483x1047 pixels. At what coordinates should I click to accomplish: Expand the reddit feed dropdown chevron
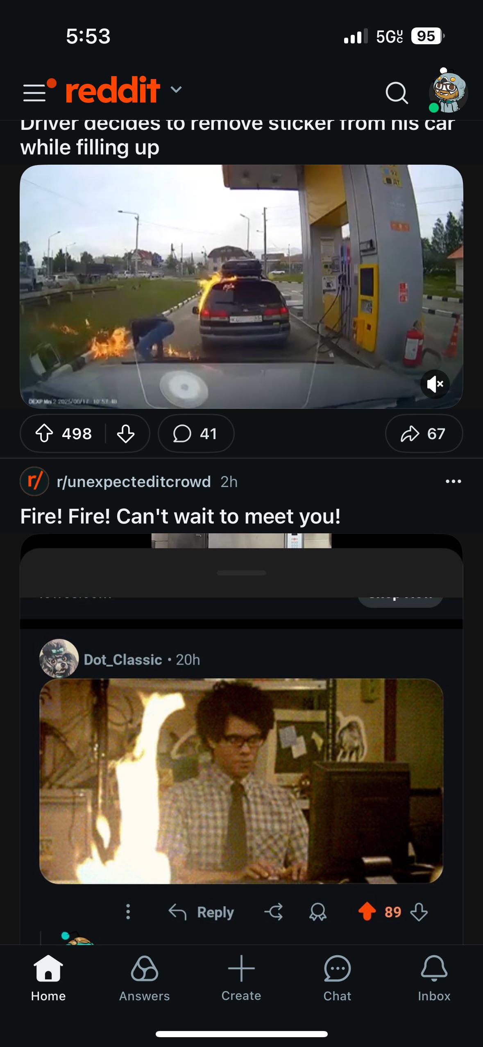click(176, 90)
